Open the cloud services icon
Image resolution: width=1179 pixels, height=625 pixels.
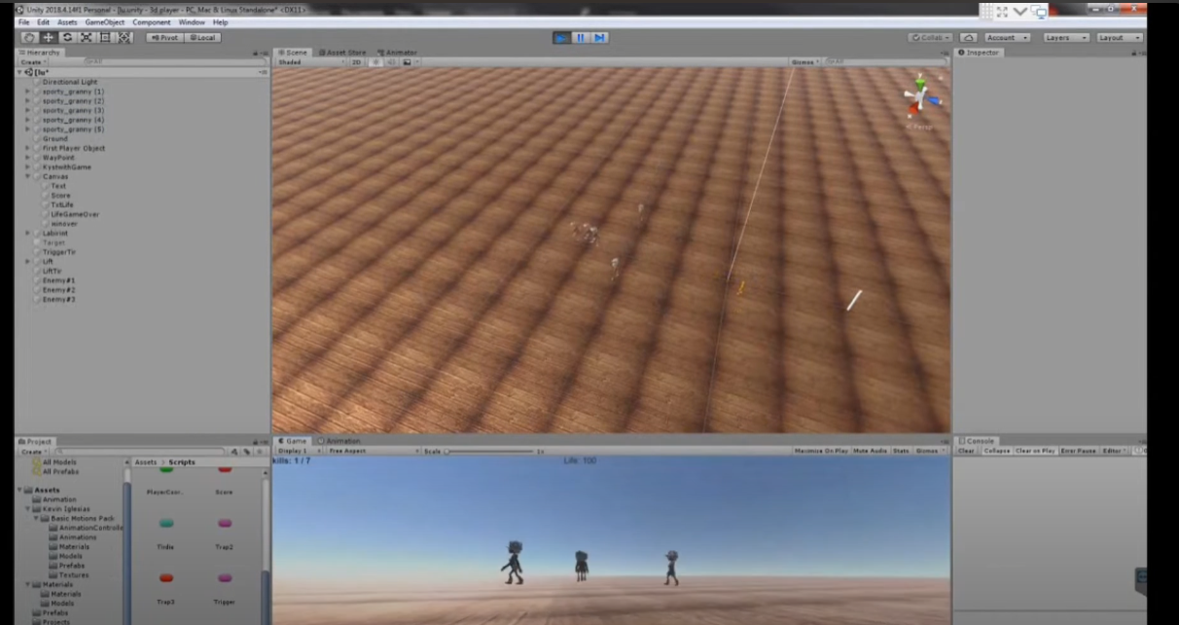click(968, 38)
